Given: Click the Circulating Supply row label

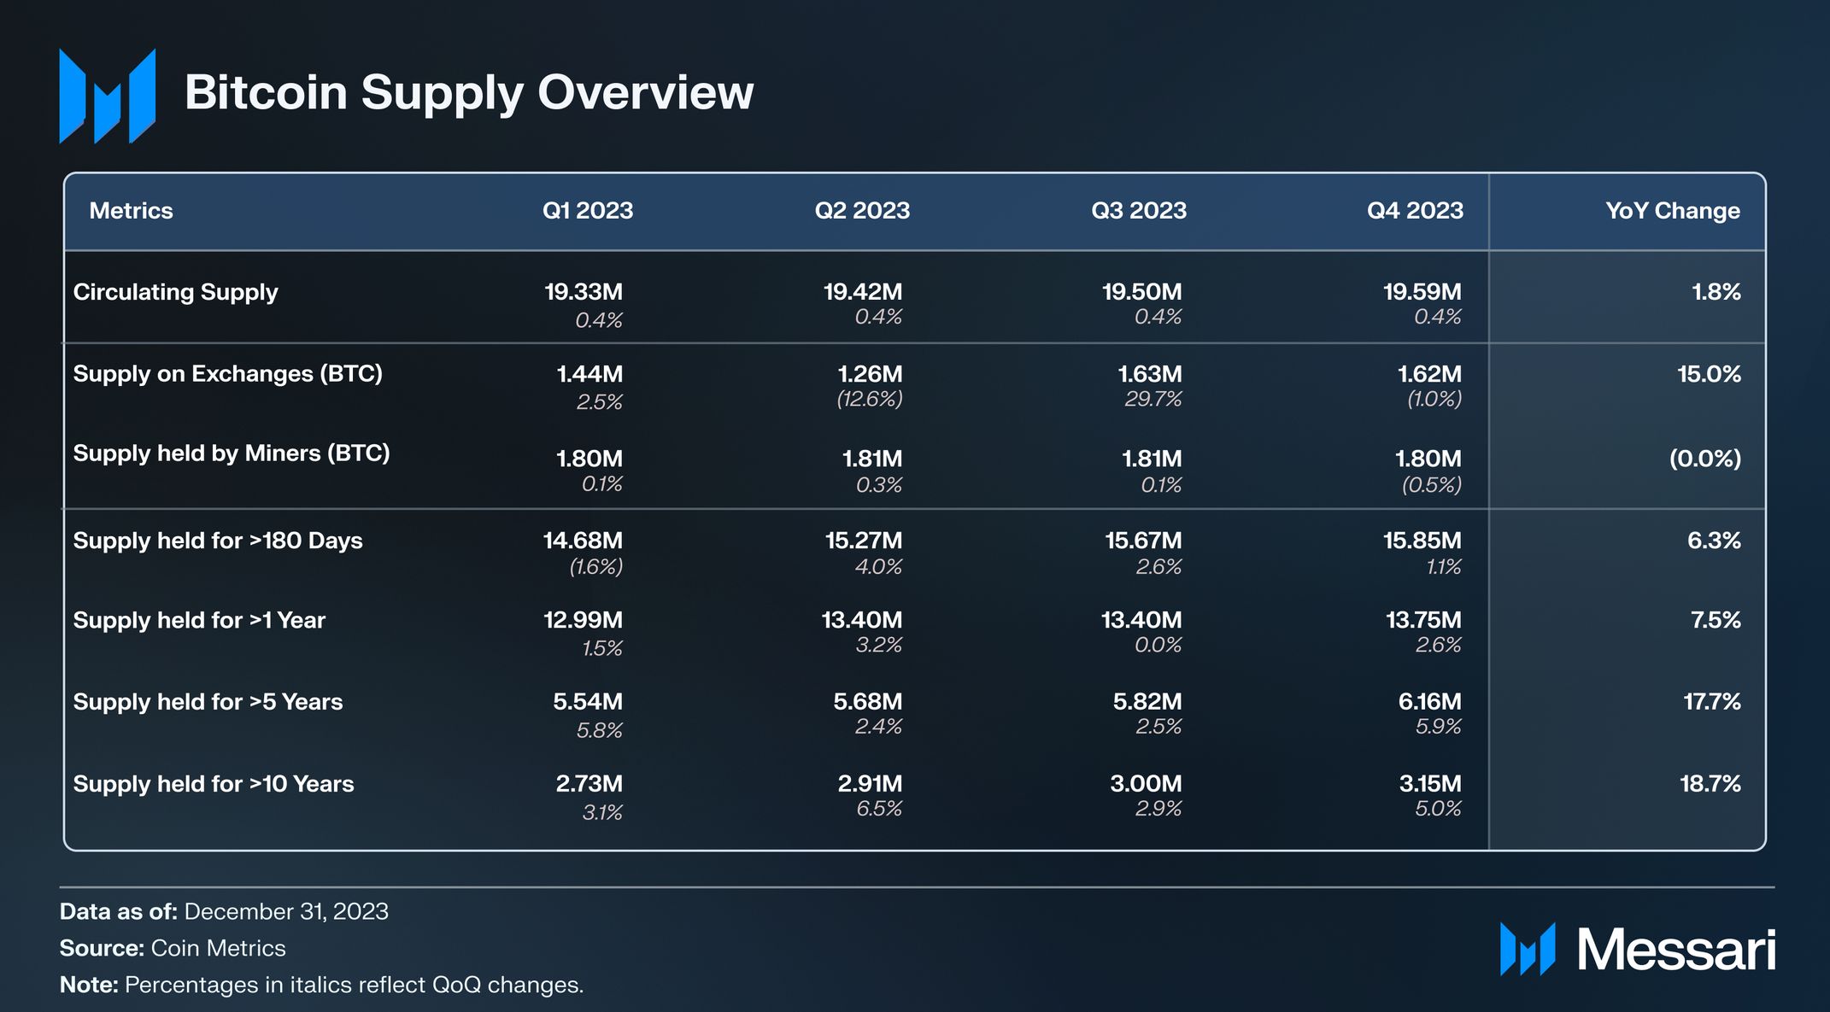Looking at the screenshot, I should click(176, 292).
